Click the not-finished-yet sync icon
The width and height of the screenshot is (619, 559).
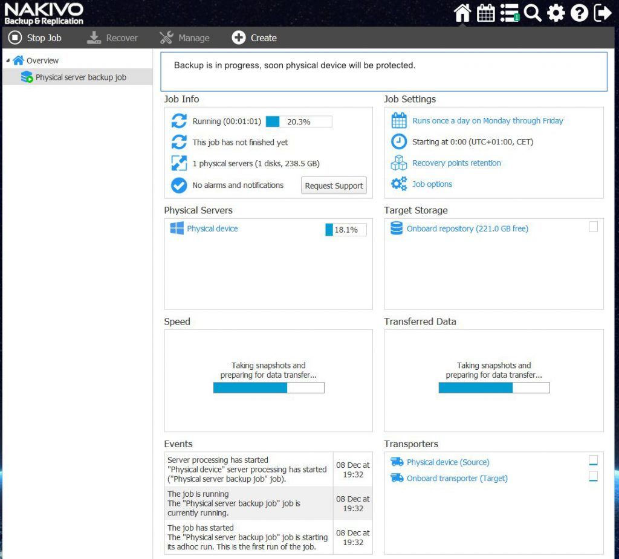[x=179, y=142]
